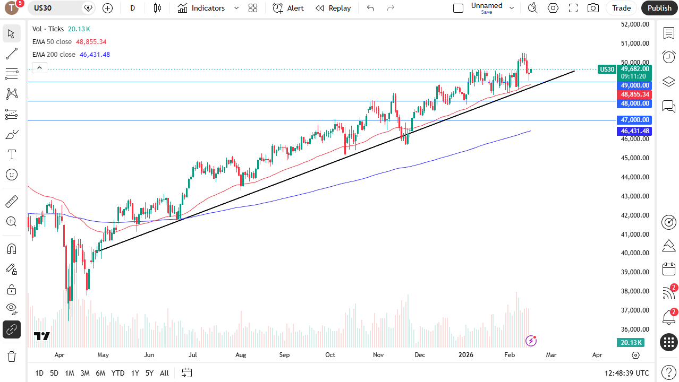Toggle magnet mode for drawings
This screenshot has height=382, width=679.
pyautogui.click(x=12, y=249)
